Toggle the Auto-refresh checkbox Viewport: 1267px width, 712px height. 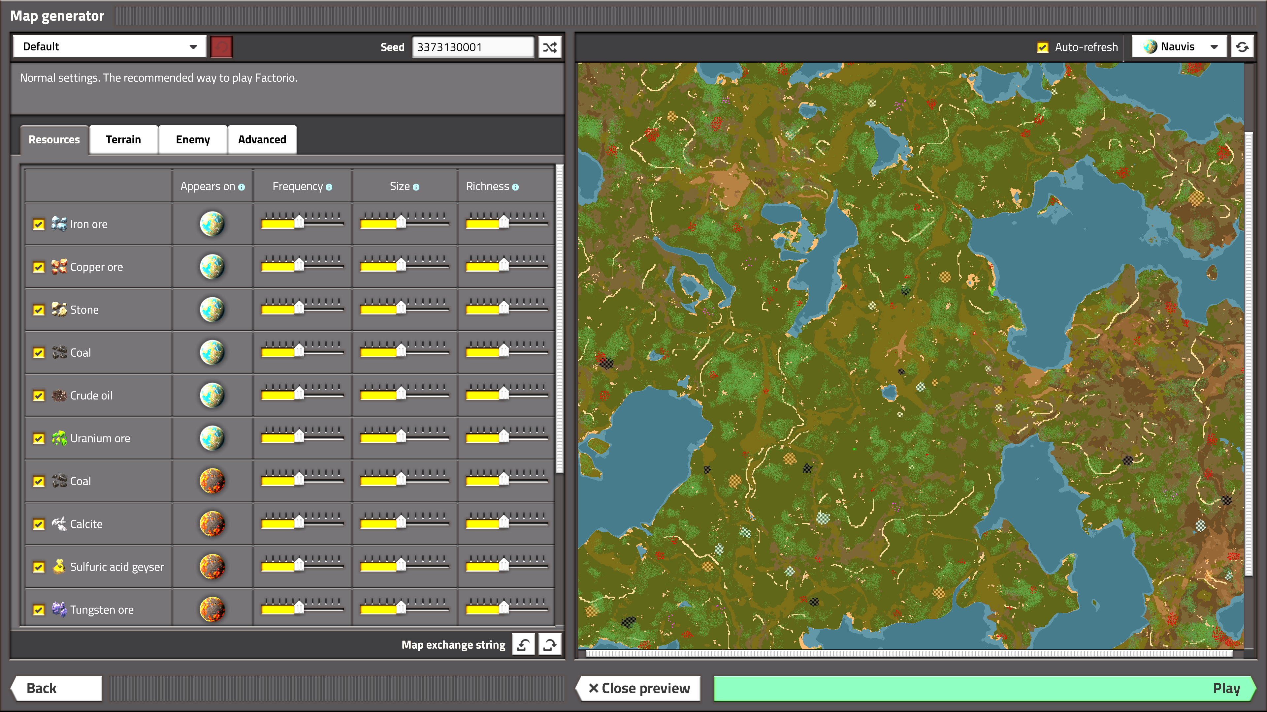(x=1042, y=47)
